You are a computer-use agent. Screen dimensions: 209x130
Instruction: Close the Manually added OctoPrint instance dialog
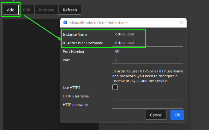(x=182, y=22)
